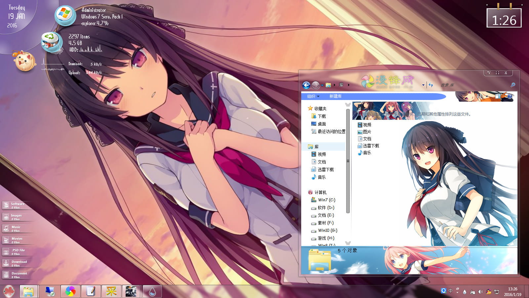This screenshot has height=298, width=529.
Task: Switch input method via the 中 indicator
Action: 451,291
